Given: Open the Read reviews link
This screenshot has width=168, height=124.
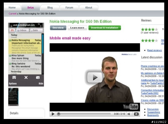Looking at the screenshot, I should 155,50.
